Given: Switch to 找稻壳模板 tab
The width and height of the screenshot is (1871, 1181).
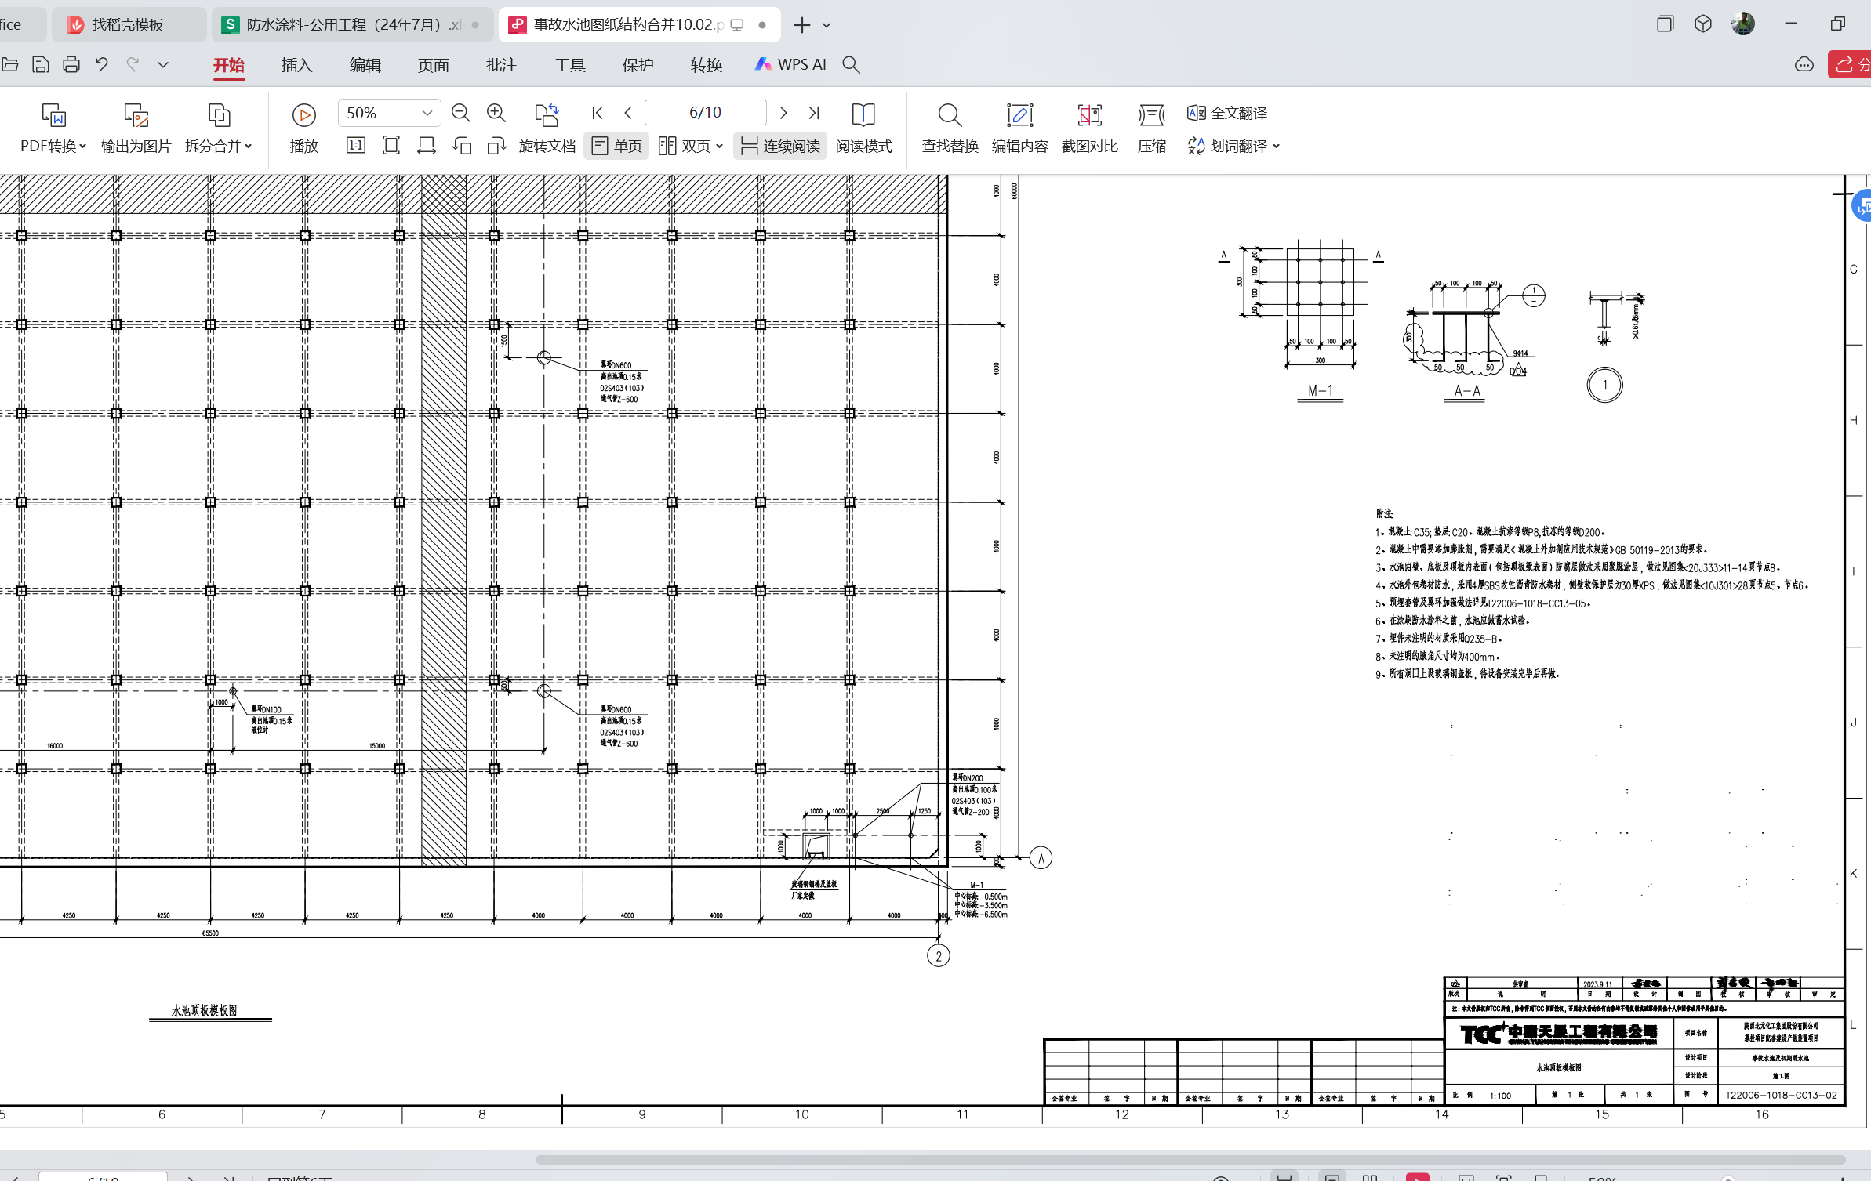Looking at the screenshot, I should (x=129, y=24).
